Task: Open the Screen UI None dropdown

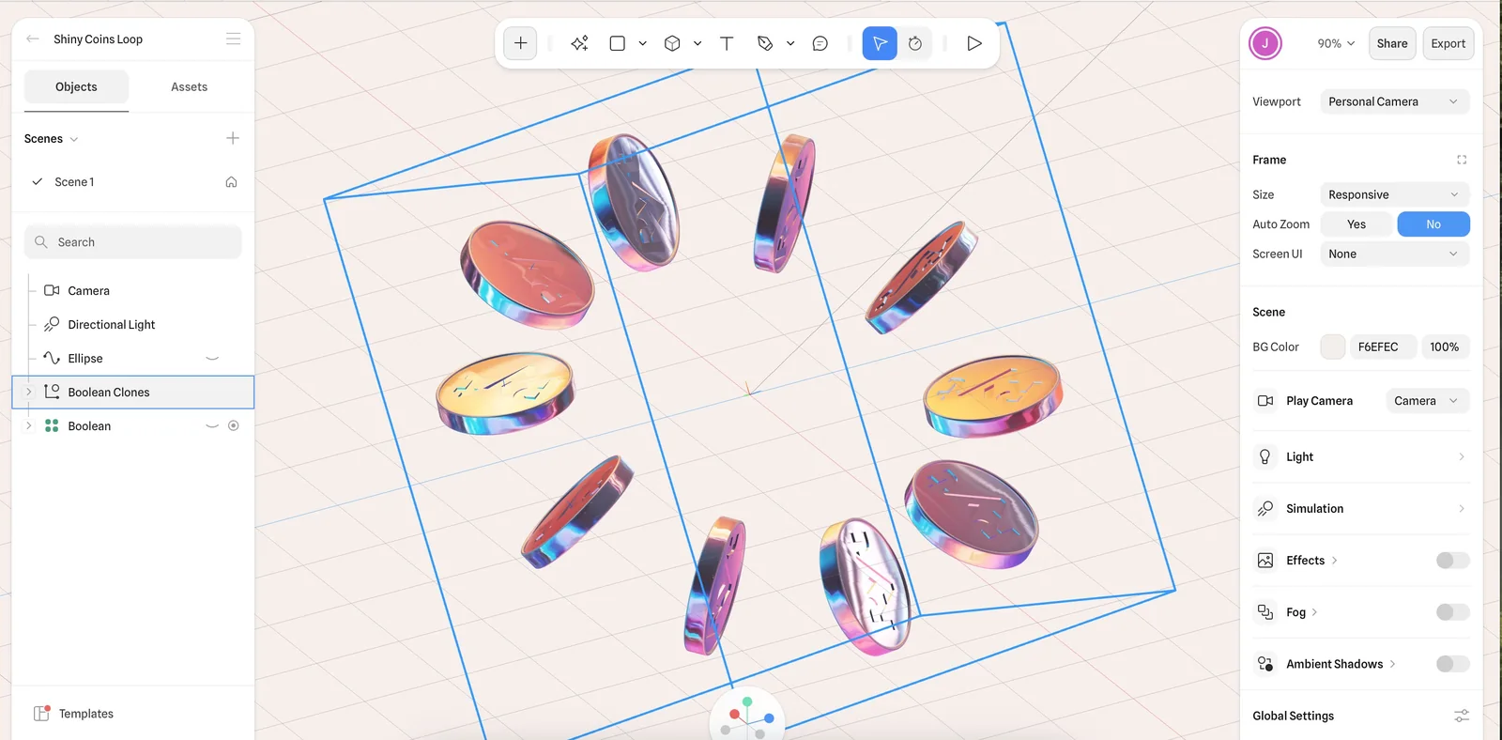Action: tap(1394, 254)
